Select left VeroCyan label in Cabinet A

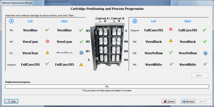30,42
